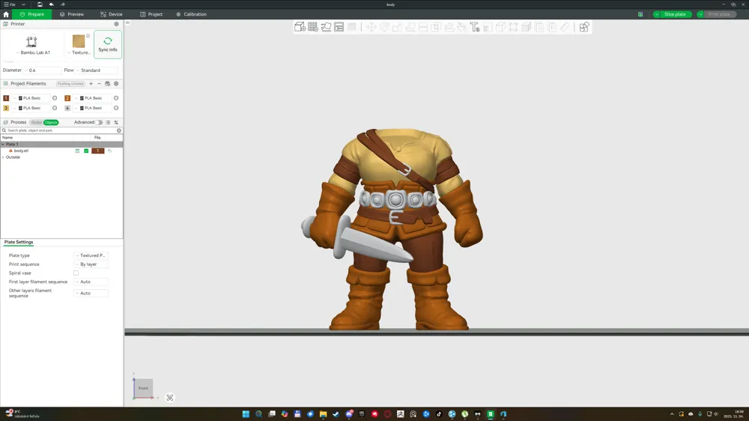
Task: Open filament 2 PLA Basic dropdown
Action: 92,98
